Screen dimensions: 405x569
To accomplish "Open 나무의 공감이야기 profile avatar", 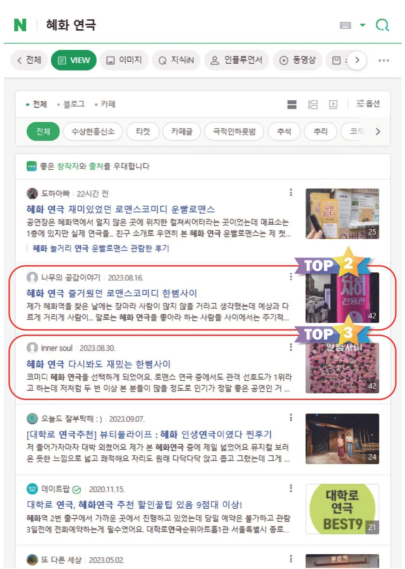I will 32,277.
